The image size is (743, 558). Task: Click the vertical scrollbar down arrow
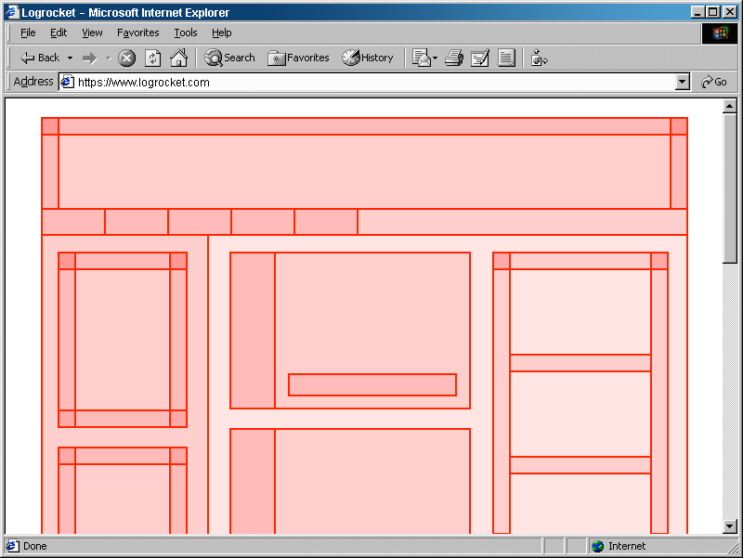(730, 526)
